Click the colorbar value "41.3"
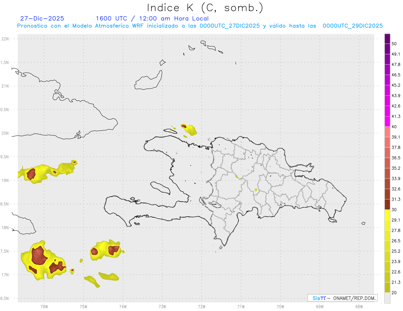 click(x=396, y=116)
